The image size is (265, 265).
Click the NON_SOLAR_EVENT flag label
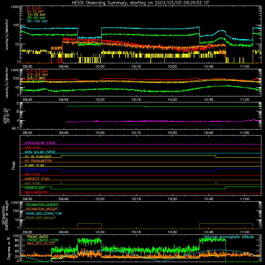(40, 152)
